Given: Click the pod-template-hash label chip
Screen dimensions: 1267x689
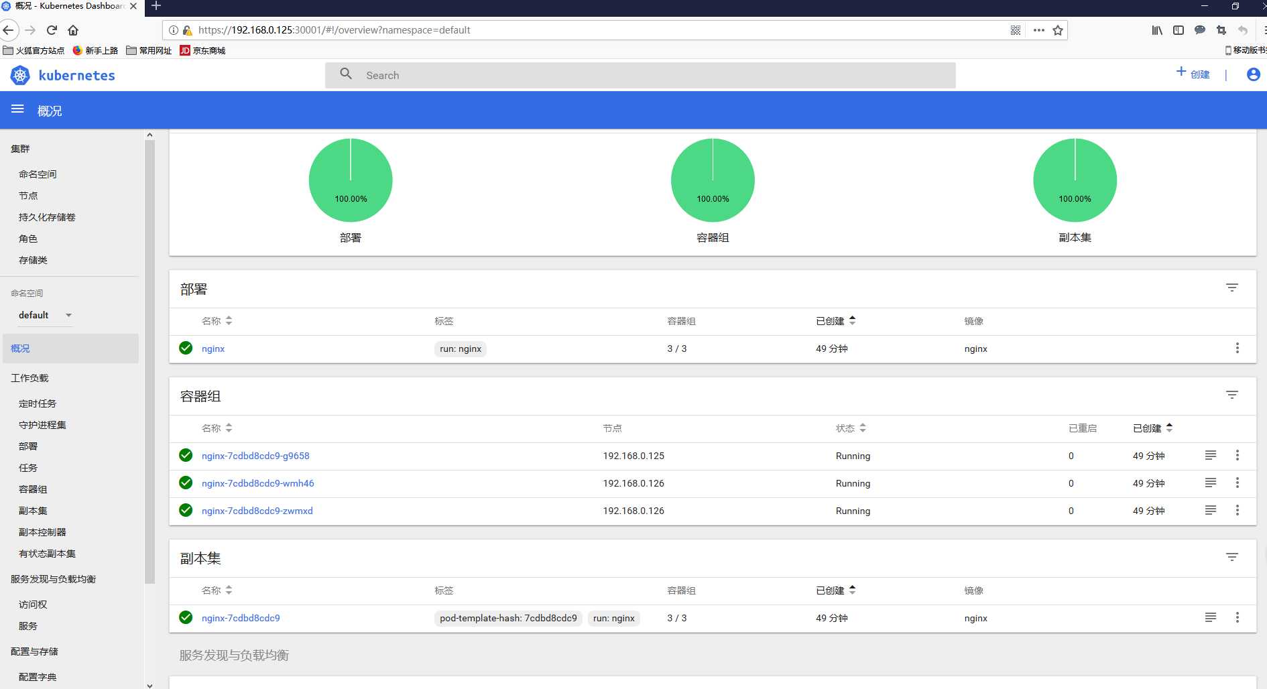Looking at the screenshot, I should (x=508, y=618).
